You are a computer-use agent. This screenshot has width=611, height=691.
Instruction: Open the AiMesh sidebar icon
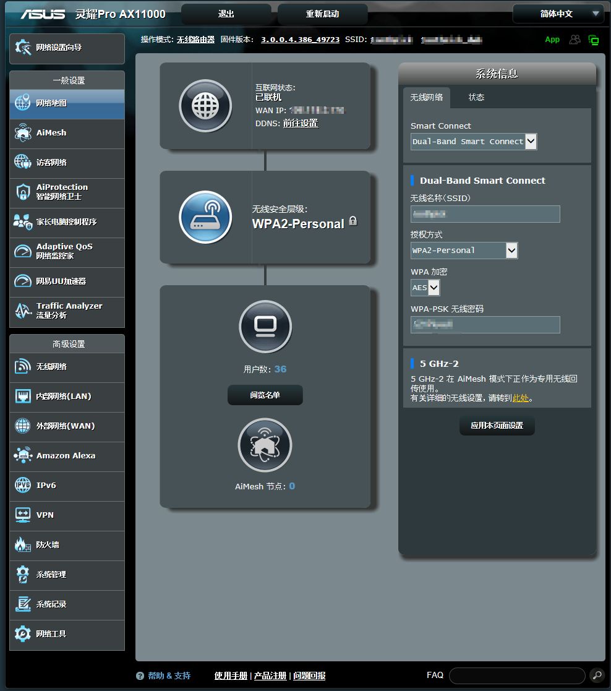(23, 132)
